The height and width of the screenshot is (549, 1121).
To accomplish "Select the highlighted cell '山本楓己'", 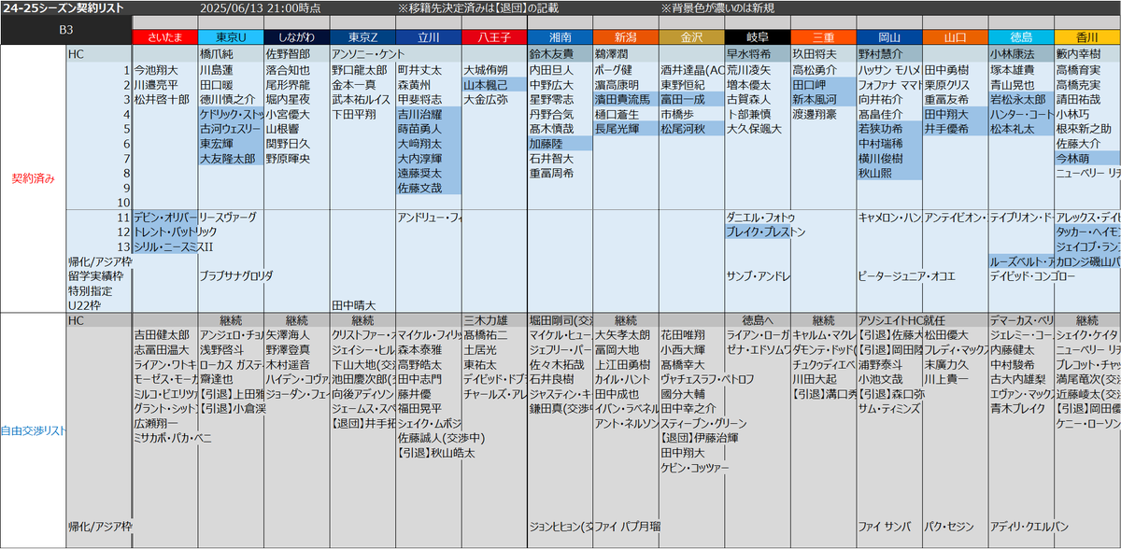I will pyautogui.click(x=494, y=84).
